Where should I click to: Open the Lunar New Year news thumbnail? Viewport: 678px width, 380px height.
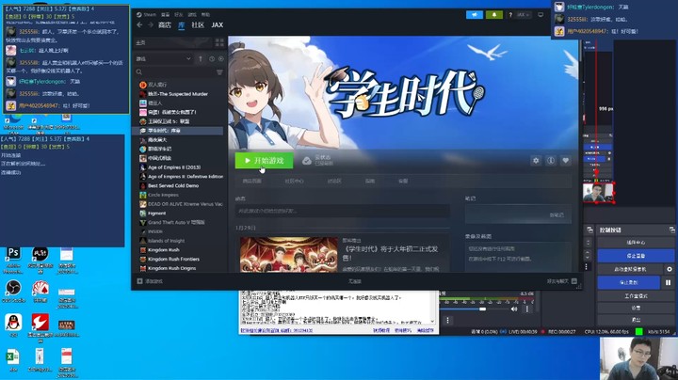pos(289,254)
